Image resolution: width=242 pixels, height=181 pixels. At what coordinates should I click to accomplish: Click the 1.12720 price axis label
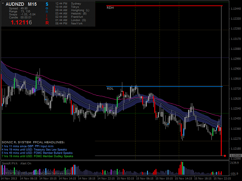236,89
